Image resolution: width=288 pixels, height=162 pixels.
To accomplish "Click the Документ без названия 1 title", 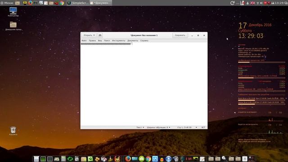I will tap(144, 35).
